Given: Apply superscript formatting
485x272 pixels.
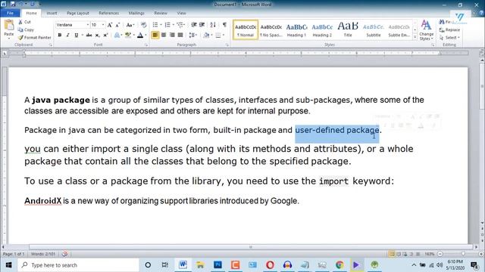Looking at the screenshot, I should [x=105, y=36].
